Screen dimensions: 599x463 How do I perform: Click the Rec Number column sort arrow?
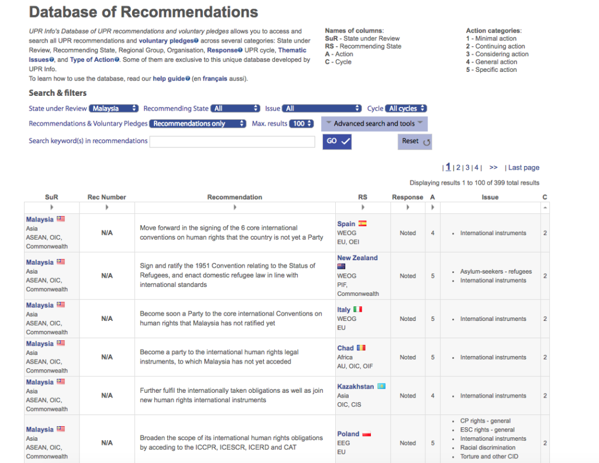click(107, 208)
